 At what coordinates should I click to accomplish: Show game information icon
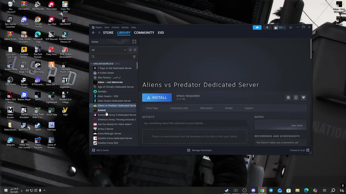[x=296, y=98]
